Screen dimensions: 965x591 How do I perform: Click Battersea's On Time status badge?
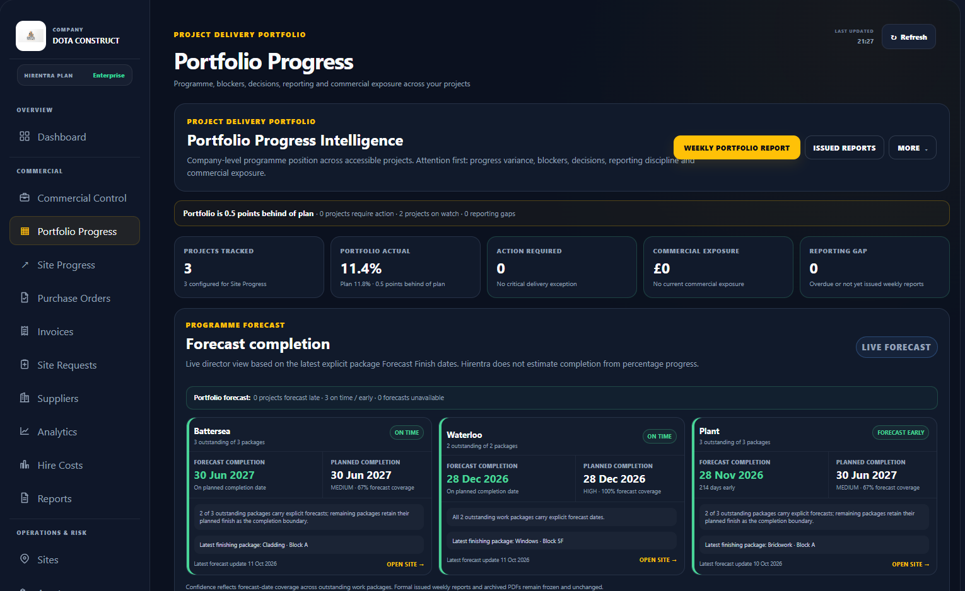pos(407,433)
